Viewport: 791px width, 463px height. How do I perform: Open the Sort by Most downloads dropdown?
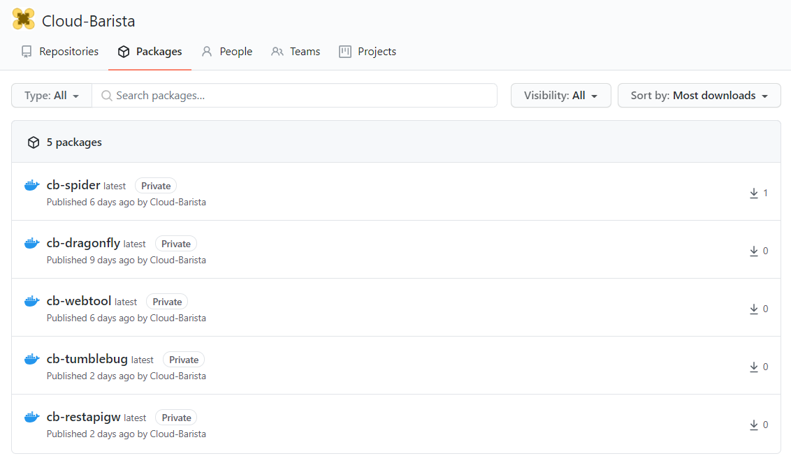699,95
